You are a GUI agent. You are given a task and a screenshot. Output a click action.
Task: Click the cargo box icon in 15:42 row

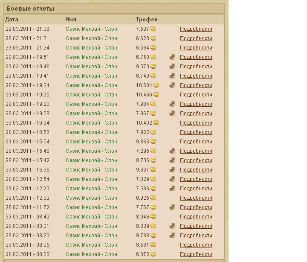(x=172, y=160)
